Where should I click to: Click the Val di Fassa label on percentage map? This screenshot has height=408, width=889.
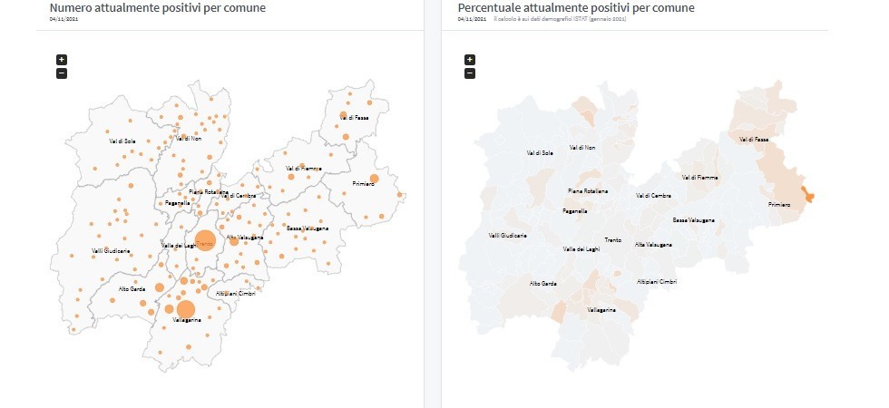point(754,140)
